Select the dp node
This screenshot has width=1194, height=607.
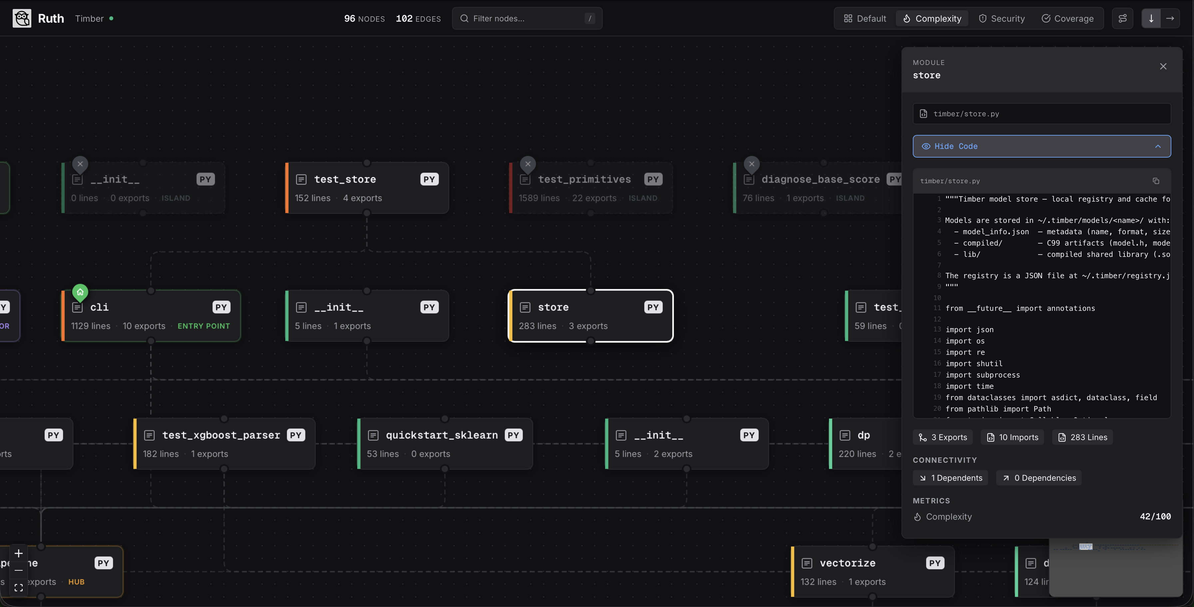point(866,443)
